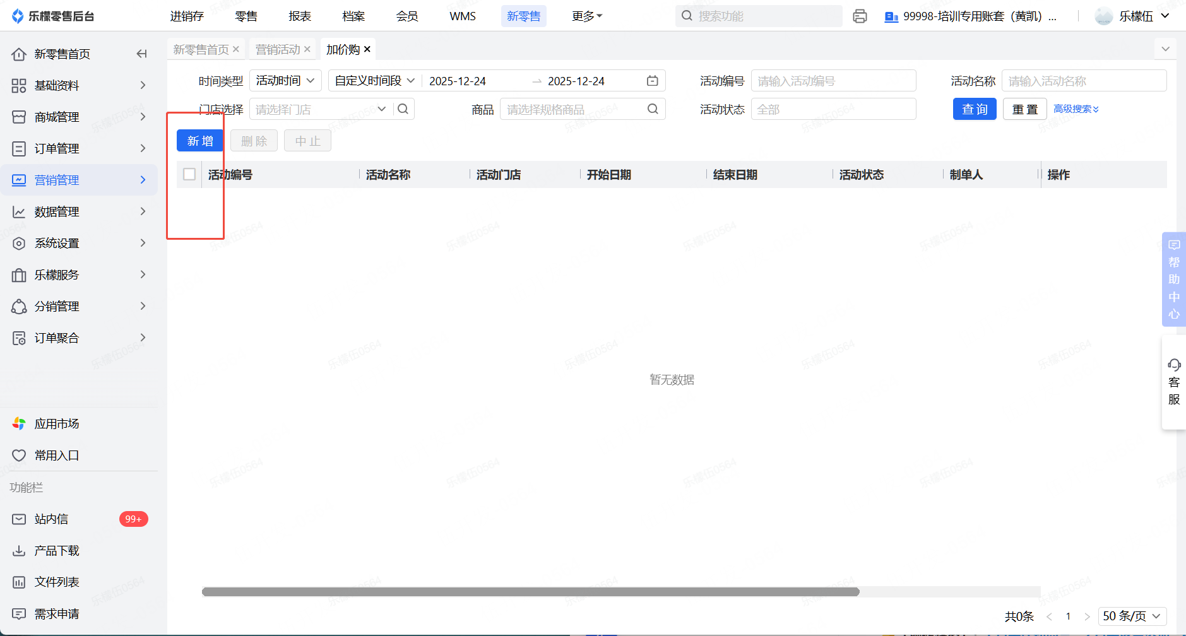Click the 99+ unread badge
The image size is (1186, 636).
pos(133,519)
